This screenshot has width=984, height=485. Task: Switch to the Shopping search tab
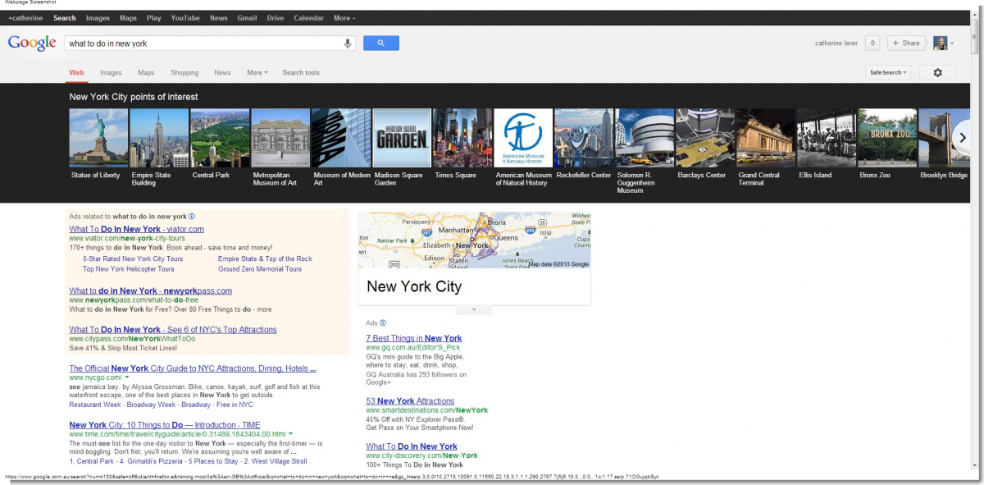pos(184,73)
